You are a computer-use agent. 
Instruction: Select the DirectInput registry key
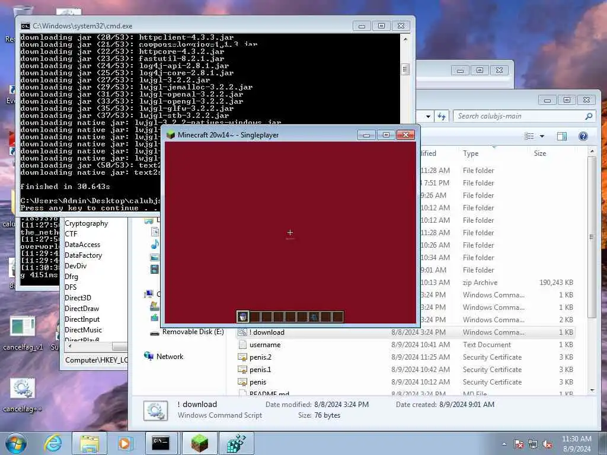[82, 319]
